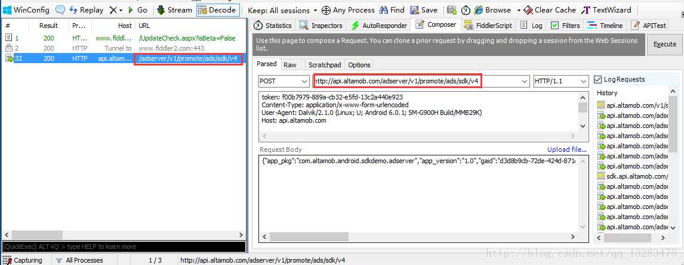The height and width of the screenshot is (265, 684).
Task: Select the Parsed sub-tab
Action: click(x=267, y=64)
